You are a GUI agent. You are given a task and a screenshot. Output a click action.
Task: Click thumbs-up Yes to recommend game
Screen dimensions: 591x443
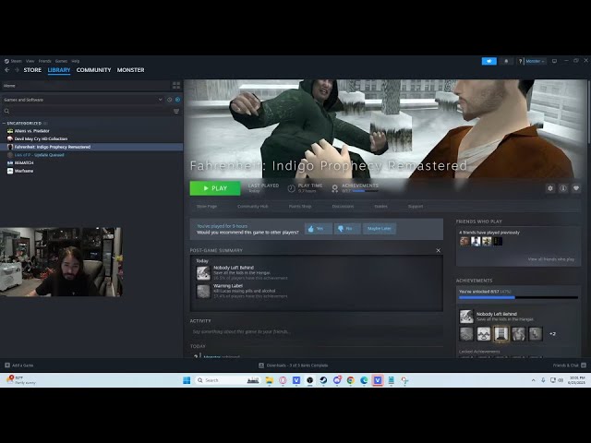[x=317, y=228]
